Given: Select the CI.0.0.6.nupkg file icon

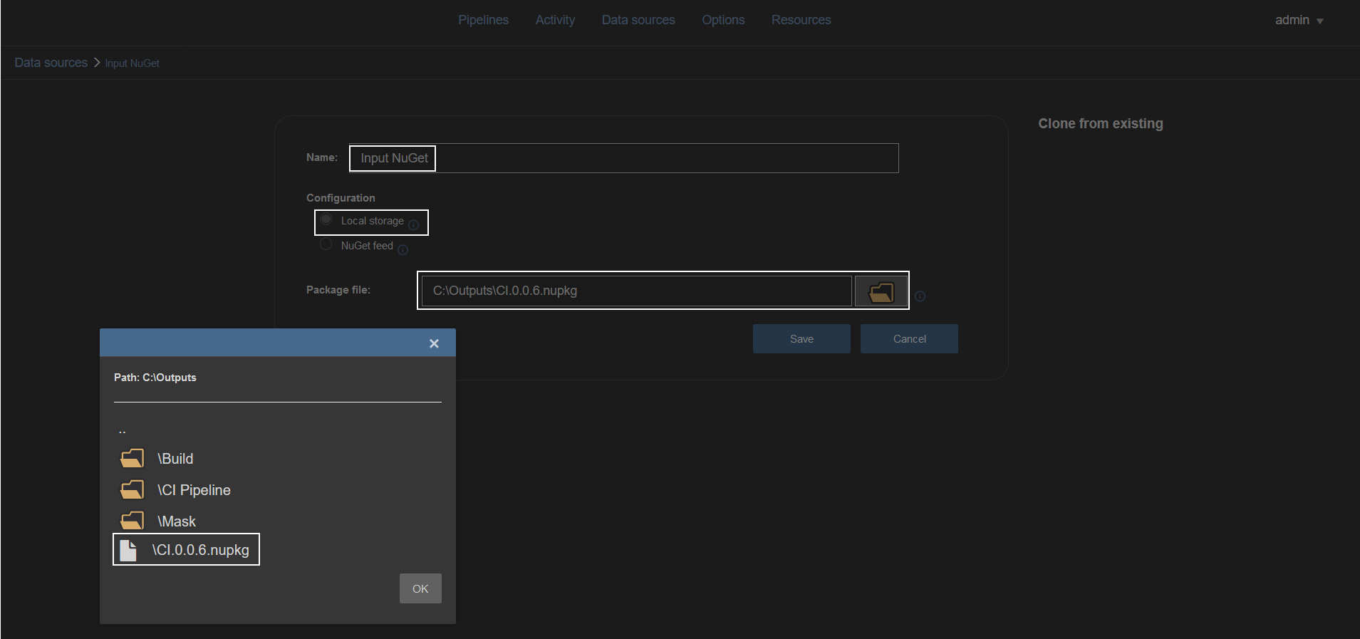Looking at the screenshot, I should pos(128,550).
